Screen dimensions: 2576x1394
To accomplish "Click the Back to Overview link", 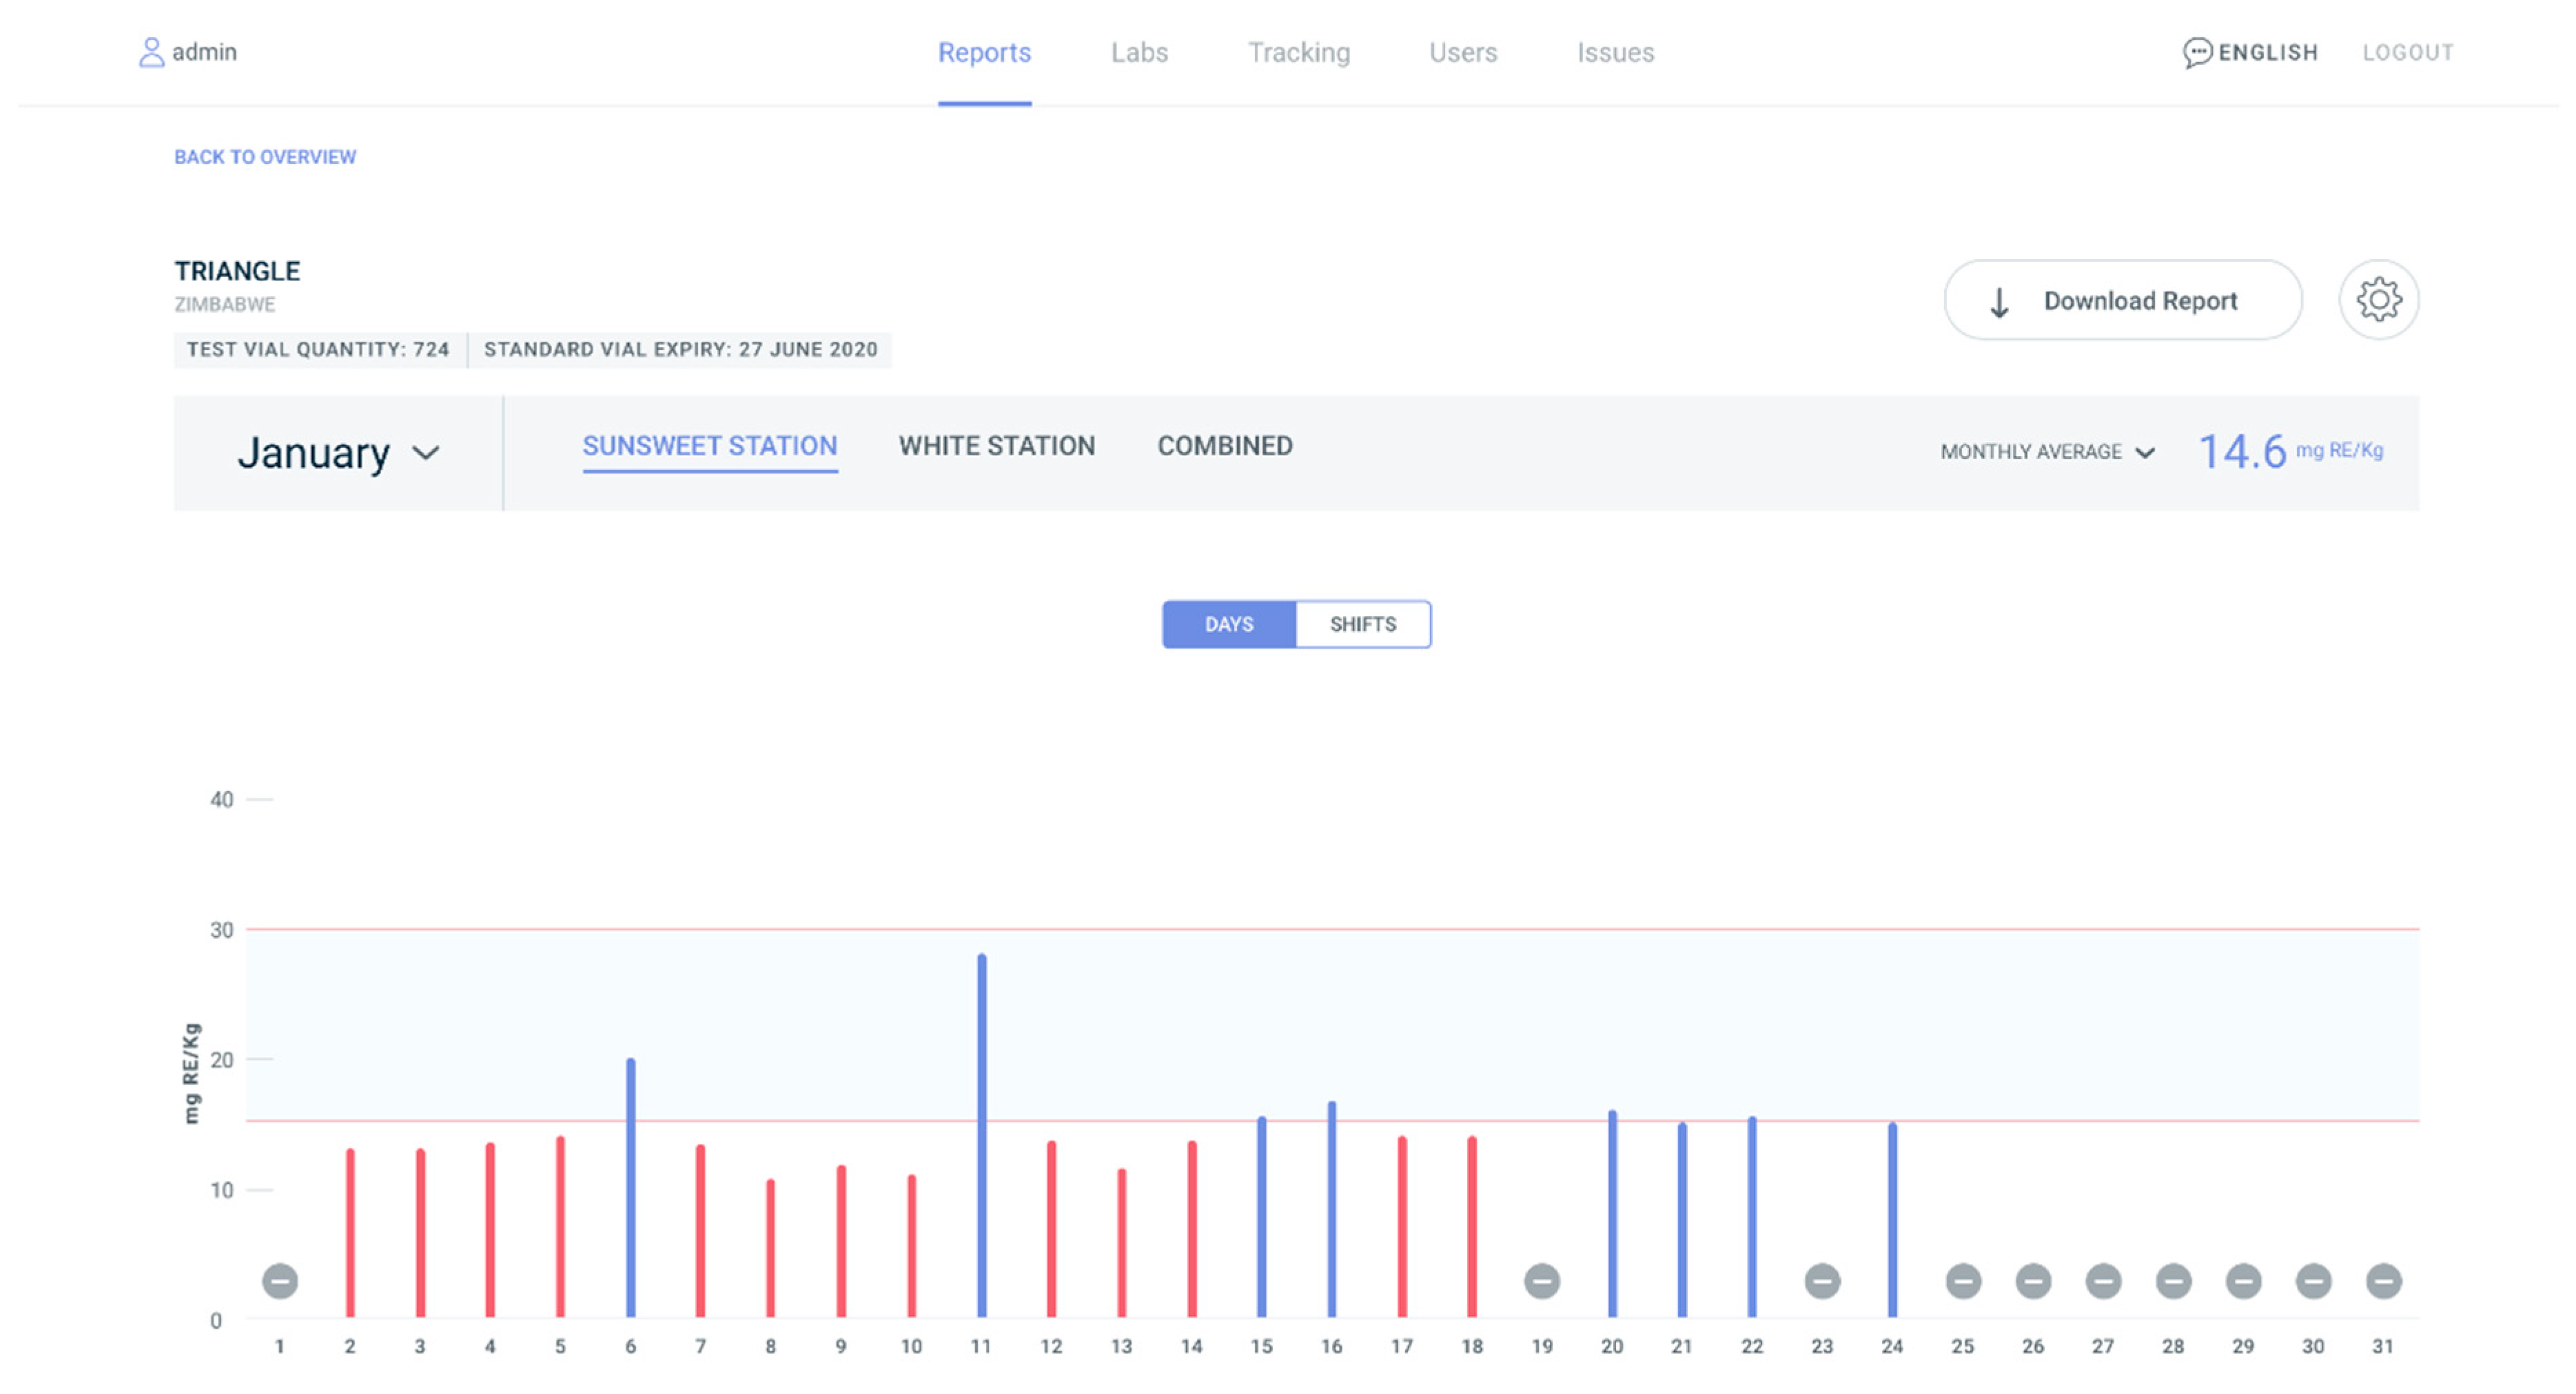I will (265, 157).
